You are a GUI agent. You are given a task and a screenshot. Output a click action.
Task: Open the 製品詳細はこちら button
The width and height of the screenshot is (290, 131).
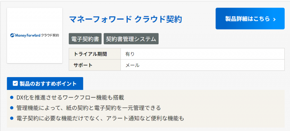[x=250, y=19]
